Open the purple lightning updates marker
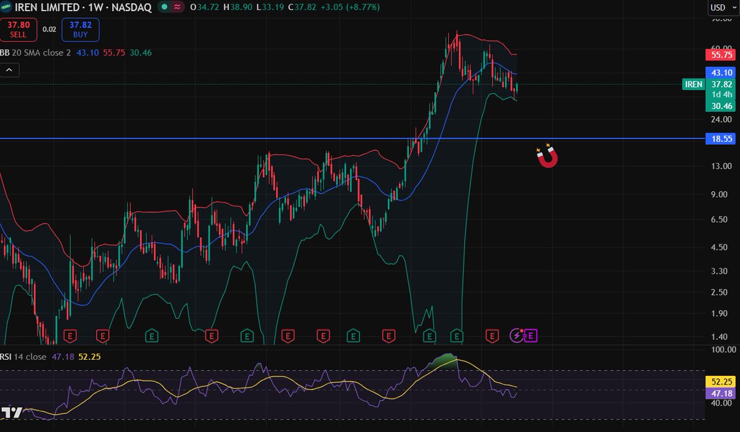The image size is (740, 432). (517, 335)
